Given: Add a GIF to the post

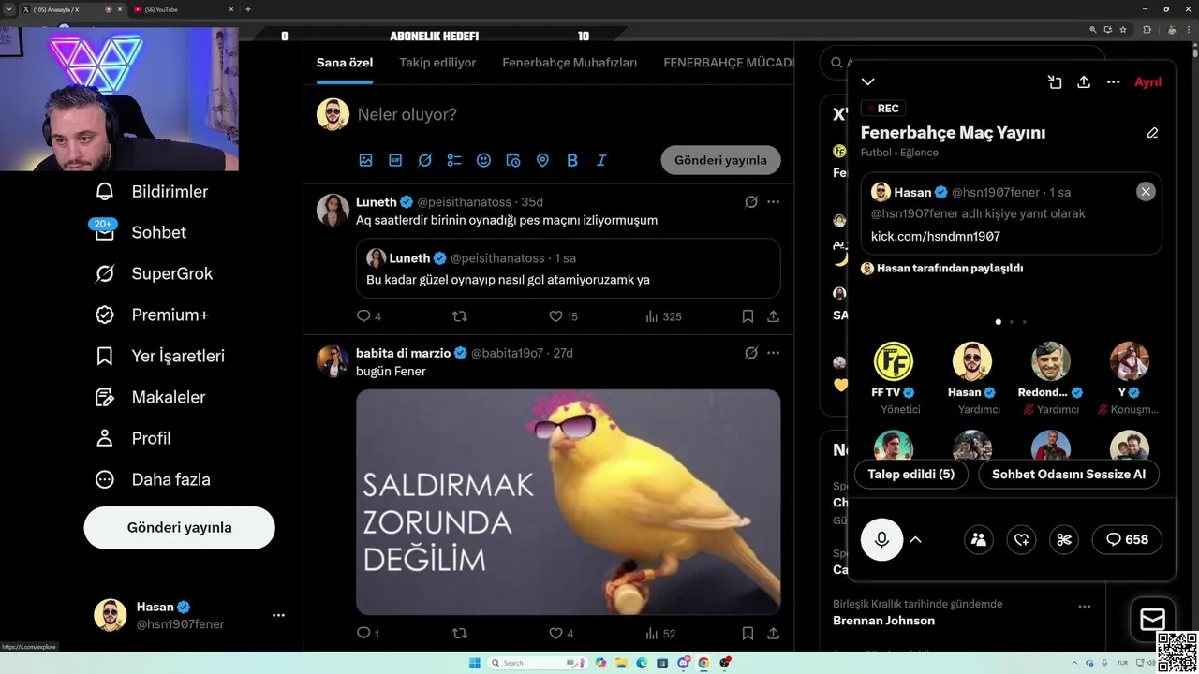Looking at the screenshot, I should 395,160.
